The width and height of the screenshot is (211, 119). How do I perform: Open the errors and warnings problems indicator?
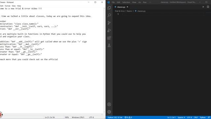(128, 117)
